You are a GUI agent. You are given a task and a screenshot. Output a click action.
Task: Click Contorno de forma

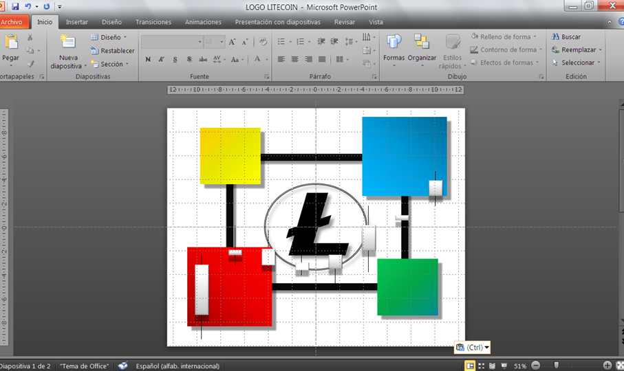(x=506, y=49)
